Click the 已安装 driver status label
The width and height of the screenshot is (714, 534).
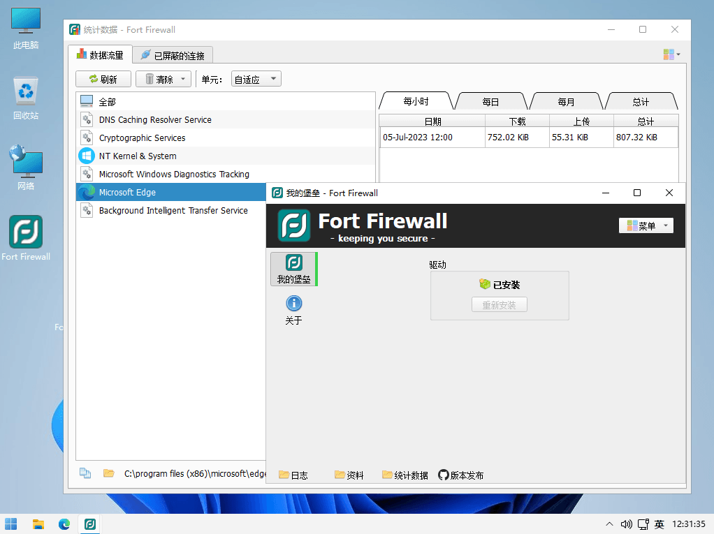point(499,285)
